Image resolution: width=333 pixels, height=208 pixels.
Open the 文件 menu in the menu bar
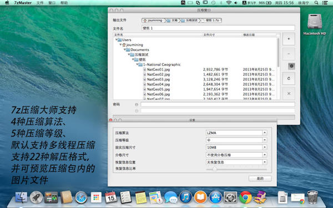click(40, 3)
